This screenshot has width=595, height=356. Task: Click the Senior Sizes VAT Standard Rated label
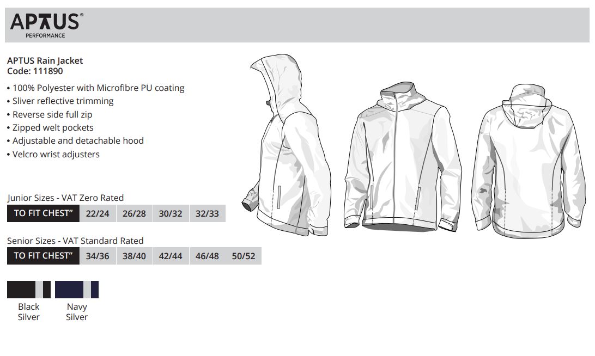(x=76, y=241)
